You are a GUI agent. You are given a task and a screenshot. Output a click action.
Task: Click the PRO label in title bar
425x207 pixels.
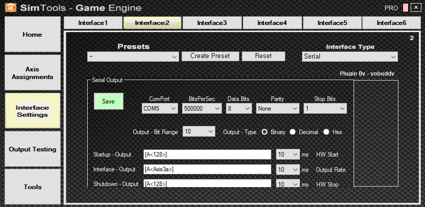(x=391, y=8)
